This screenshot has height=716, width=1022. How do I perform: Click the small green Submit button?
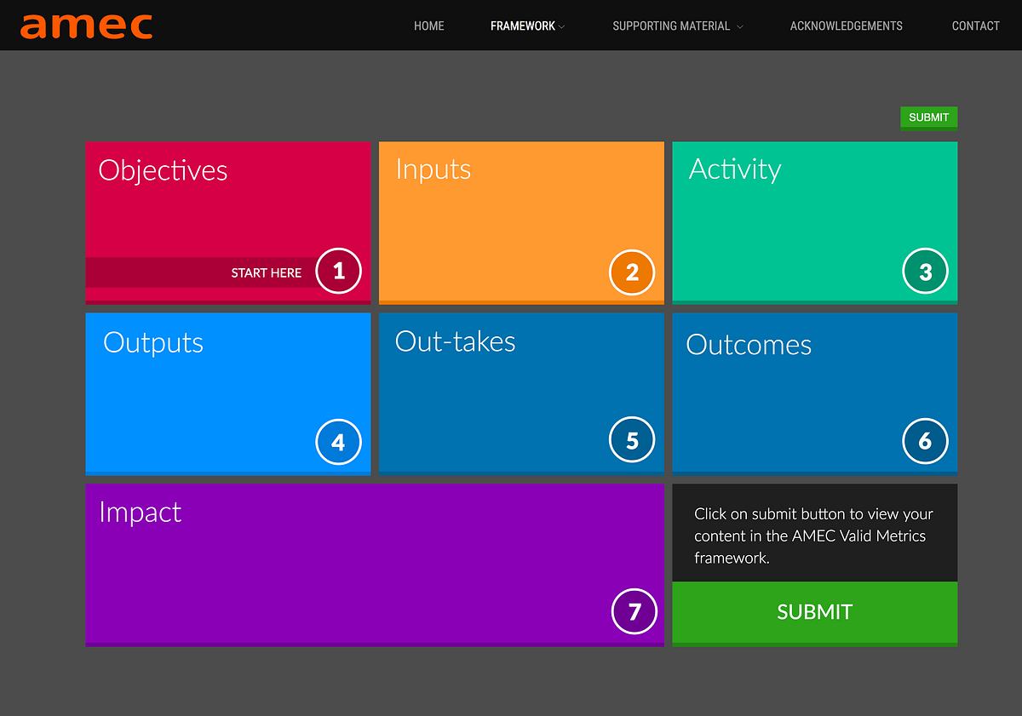tap(928, 117)
